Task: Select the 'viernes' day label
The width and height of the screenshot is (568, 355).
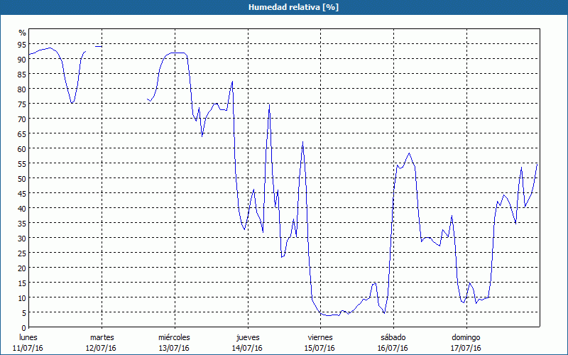Action: (319, 337)
